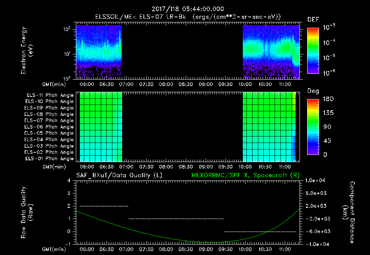
Task: Click the Component Distance (km) axis label
Action: (349, 212)
